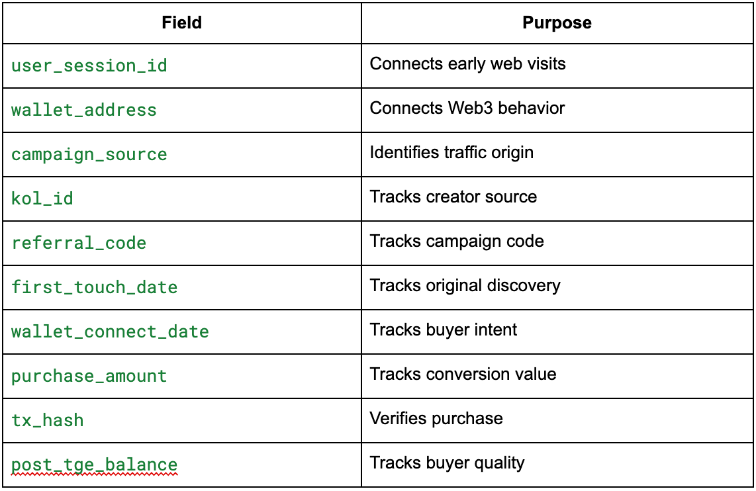Click the 'Verifies purchase' text
This screenshot has height=491, width=756.
436,418
